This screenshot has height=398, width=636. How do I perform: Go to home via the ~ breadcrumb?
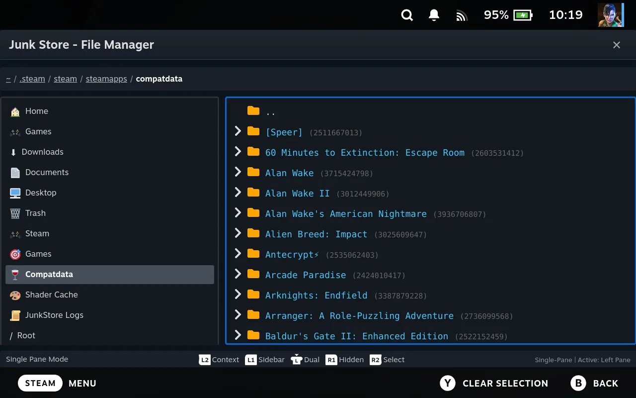tap(8, 79)
